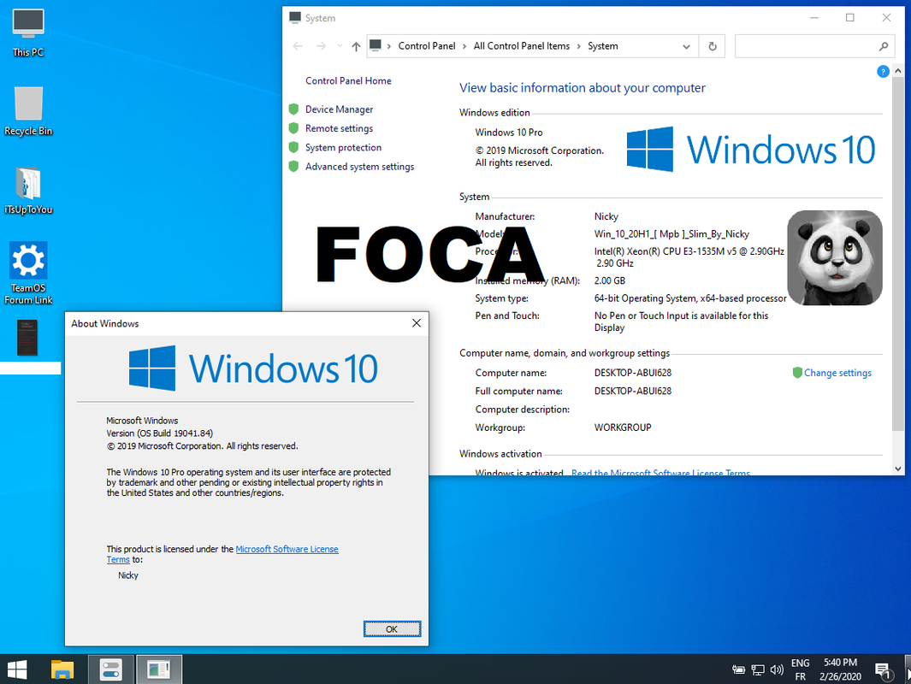Click the System window title bar icon

click(295, 17)
